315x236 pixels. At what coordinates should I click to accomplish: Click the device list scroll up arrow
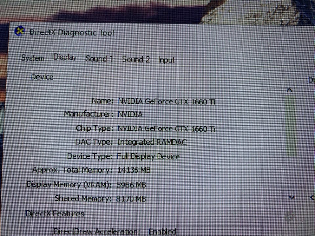pyautogui.click(x=289, y=90)
